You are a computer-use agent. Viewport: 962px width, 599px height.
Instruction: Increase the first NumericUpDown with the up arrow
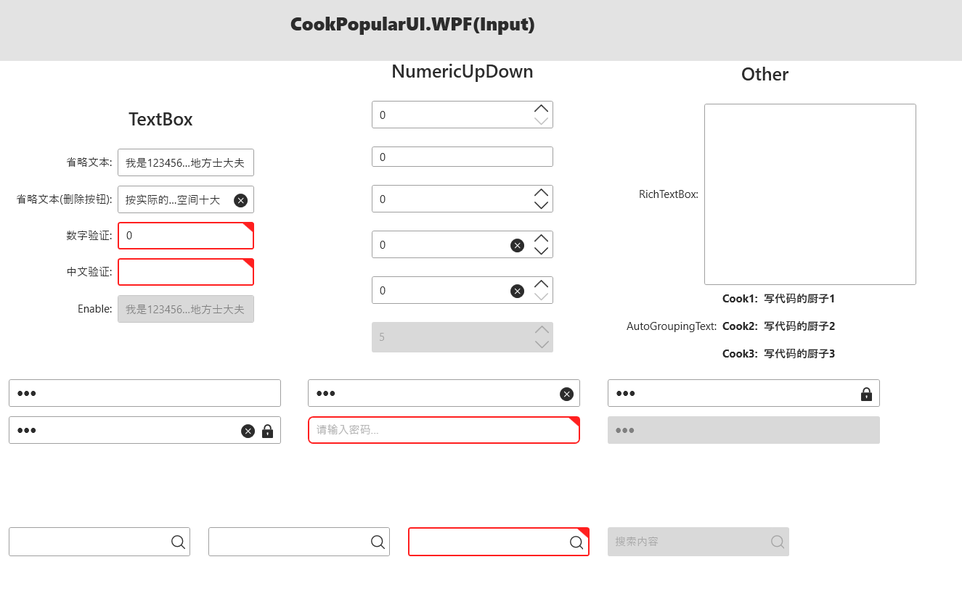(x=541, y=109)
